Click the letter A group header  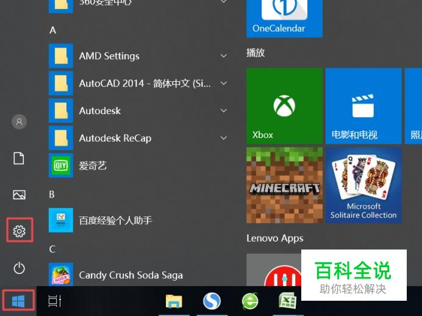[x=52, y=30]
